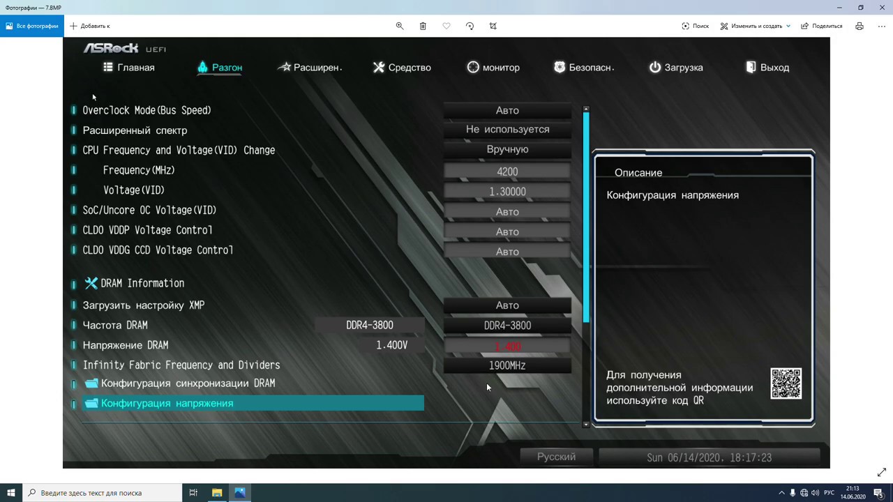Print the photo with the printer icon
Image resolution: width=893 pixels, height=502 pixels.
pos(860,26)
